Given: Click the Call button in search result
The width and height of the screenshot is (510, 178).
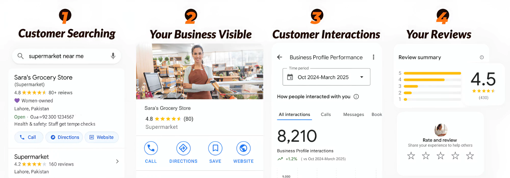Looking at the screenshot, I should [x=29, y=137].
